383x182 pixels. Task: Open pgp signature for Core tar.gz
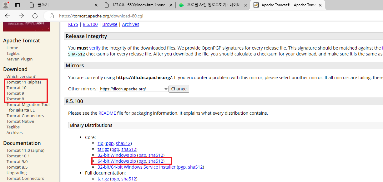pyautogui.click(x=115, y=149)
